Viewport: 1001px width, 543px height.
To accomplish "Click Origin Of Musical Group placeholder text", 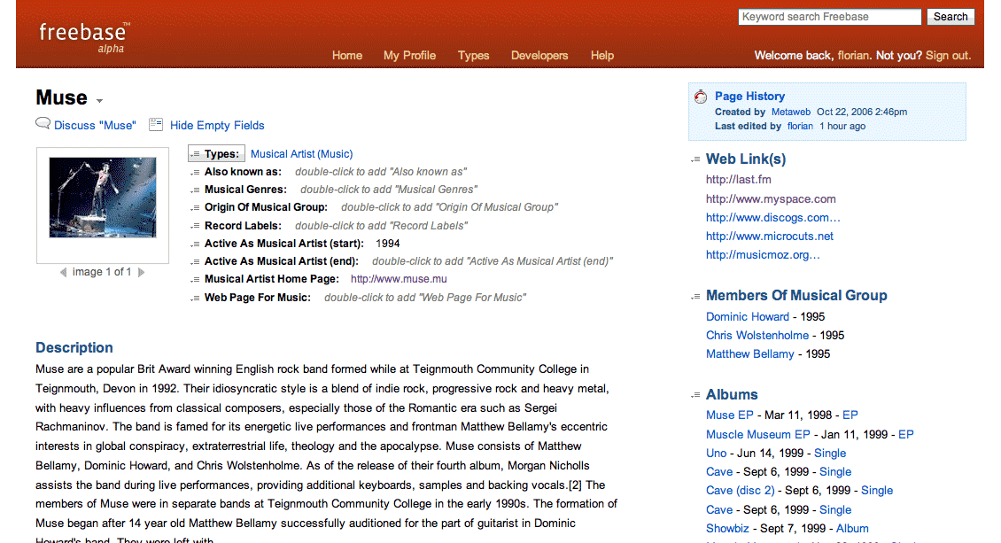I will 449,207.
